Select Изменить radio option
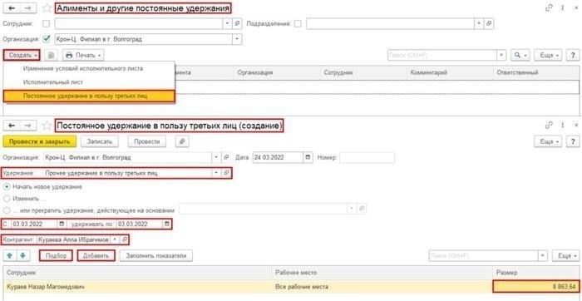 coord(7,199)
